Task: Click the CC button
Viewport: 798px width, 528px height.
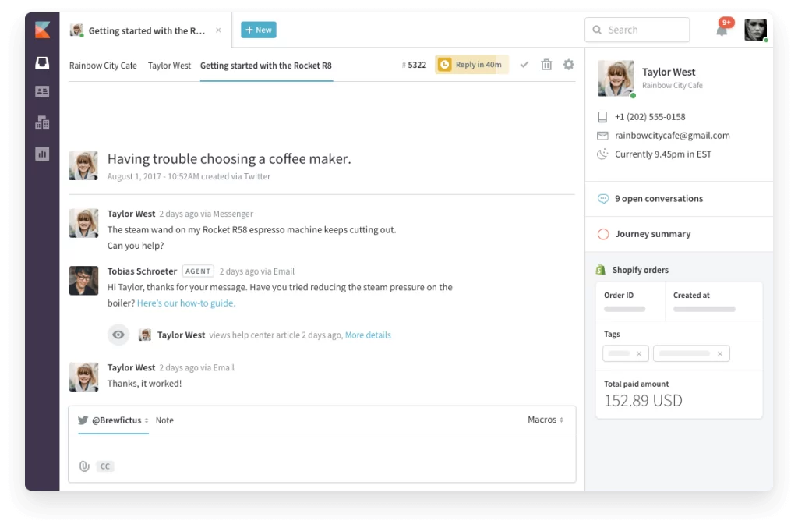Action: [105, 466]
